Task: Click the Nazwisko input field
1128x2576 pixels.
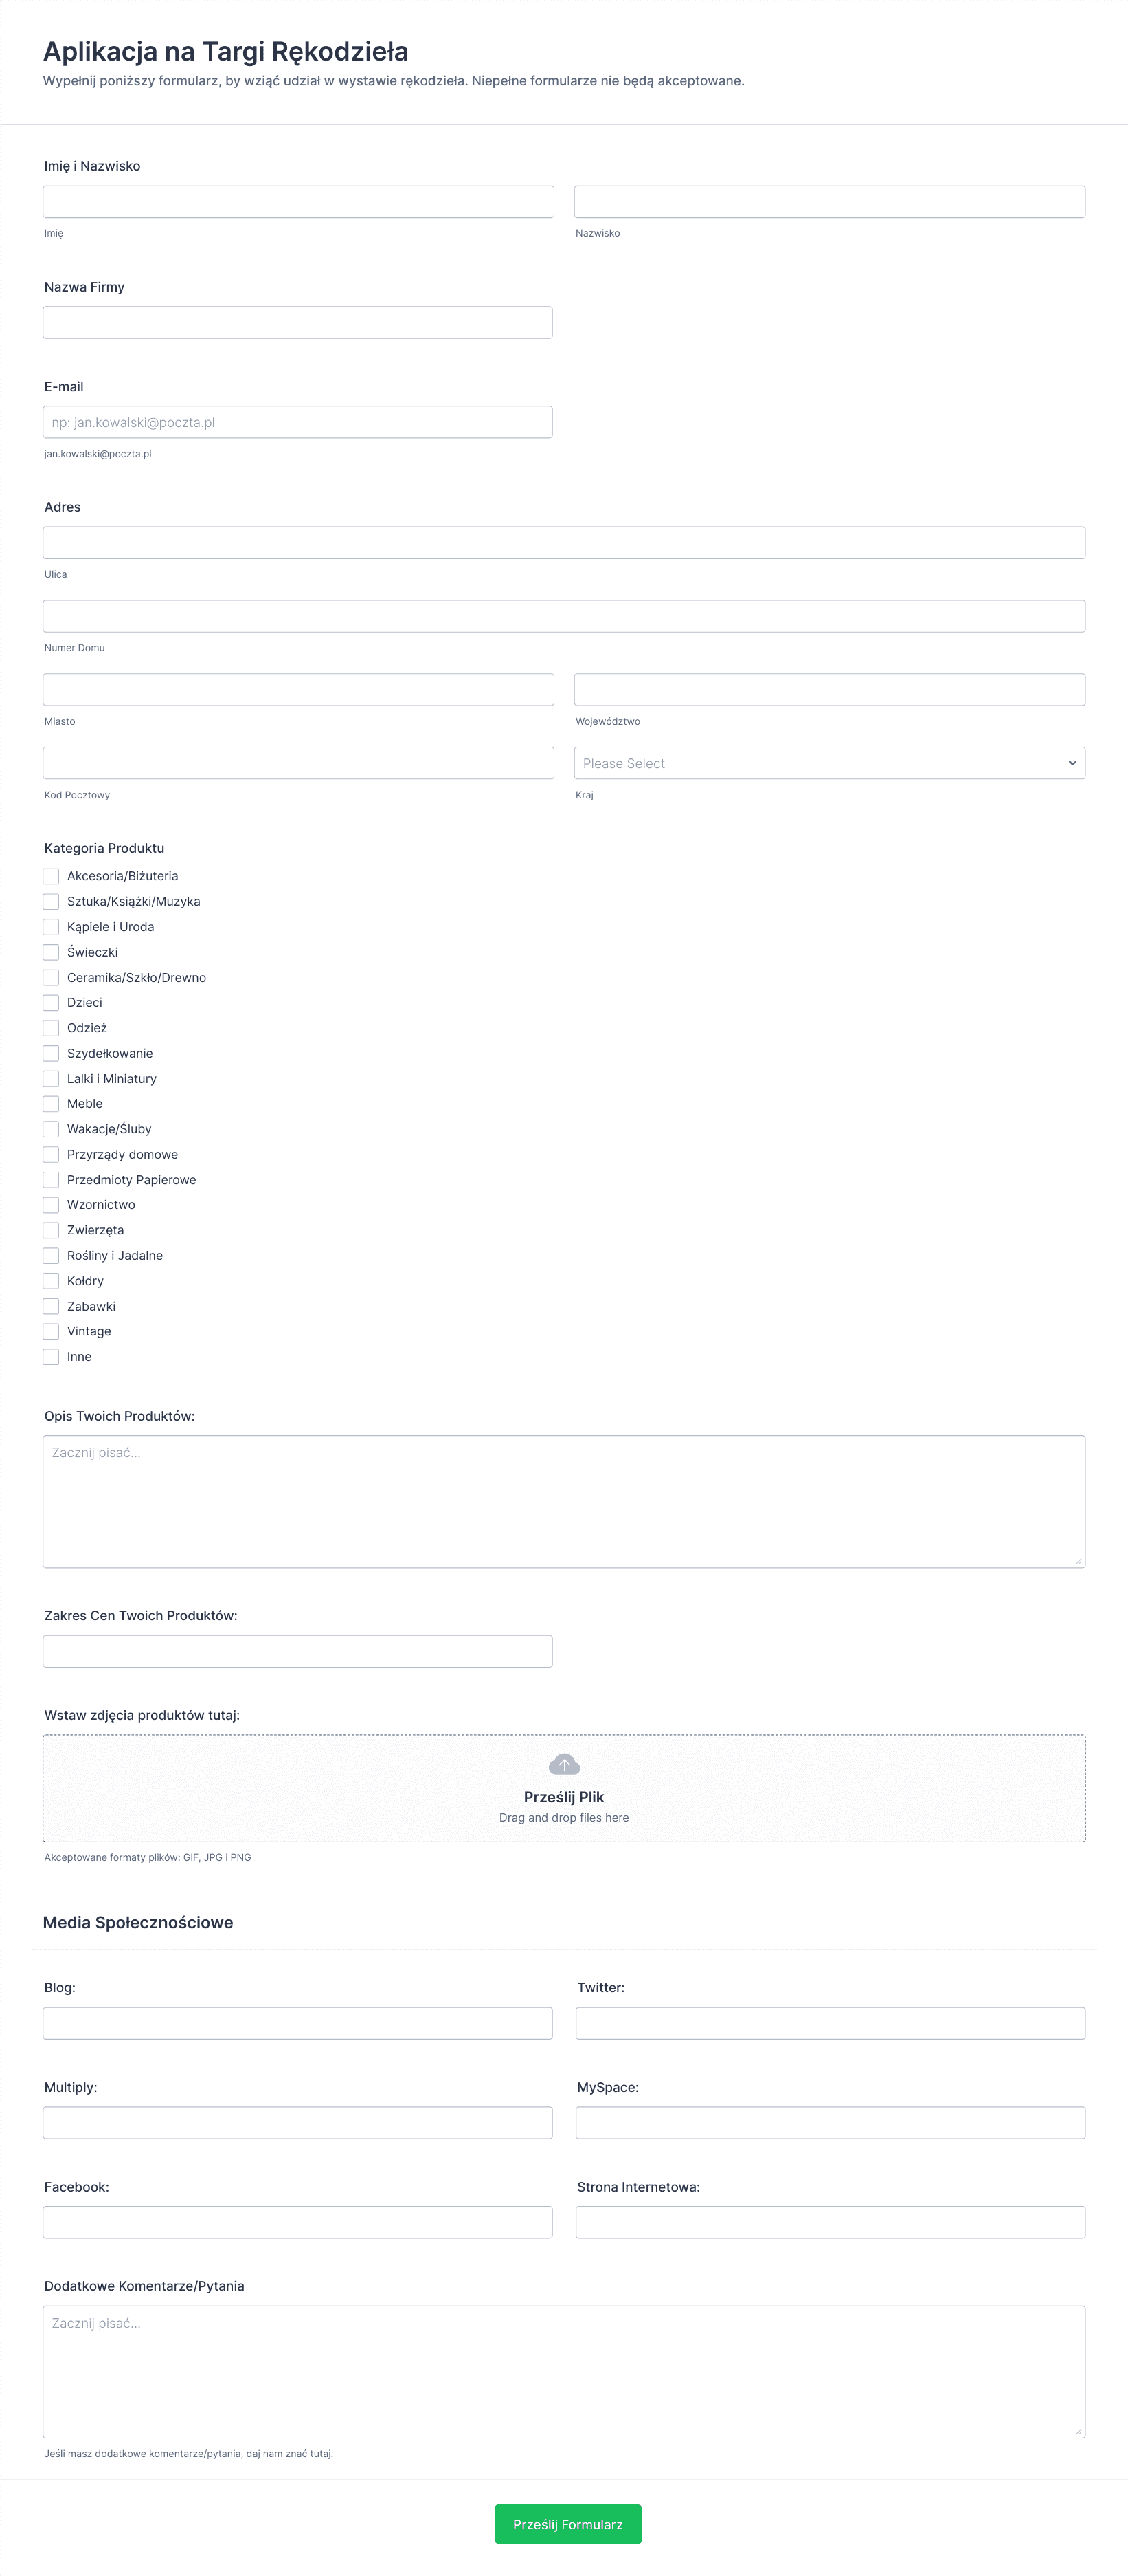Action: 829,202
